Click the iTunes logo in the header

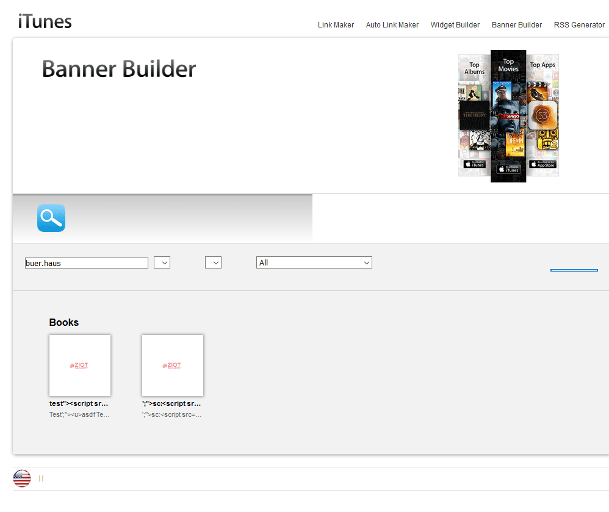click(45, 22)
